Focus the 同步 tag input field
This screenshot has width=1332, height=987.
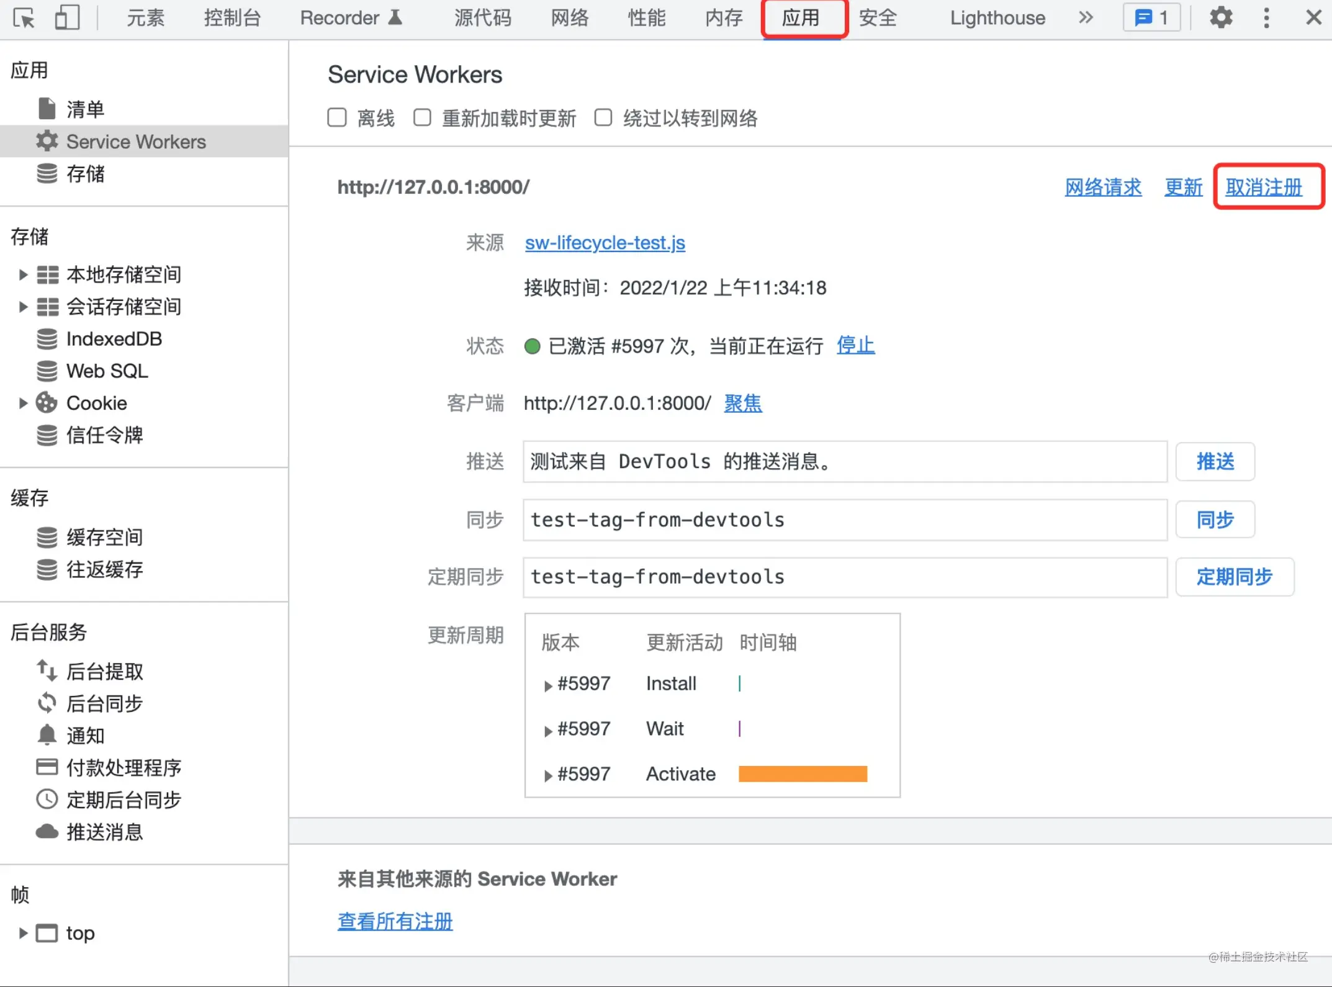pyautogui.click(x=845, y=520)
